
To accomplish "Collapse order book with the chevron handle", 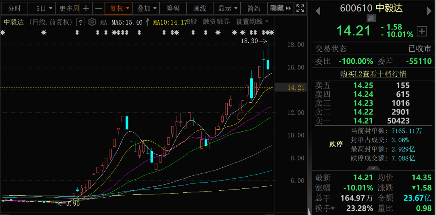I will tap(373, 168).
